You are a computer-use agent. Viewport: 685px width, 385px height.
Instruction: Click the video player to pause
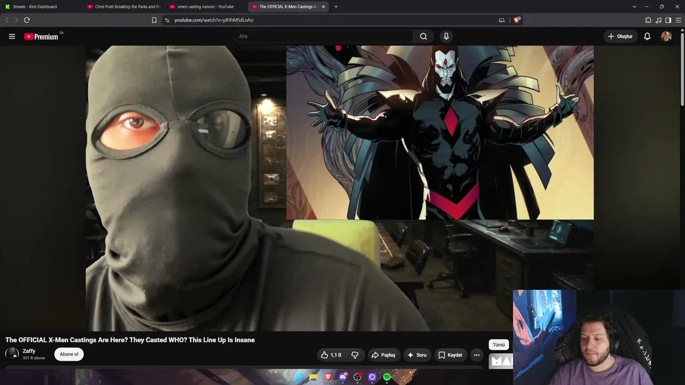click(x=339, y=188)
